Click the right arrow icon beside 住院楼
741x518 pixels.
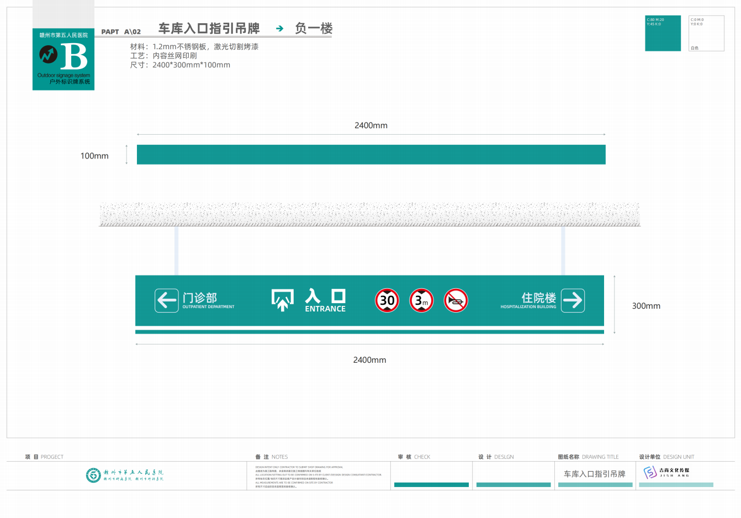click(573, 300)
